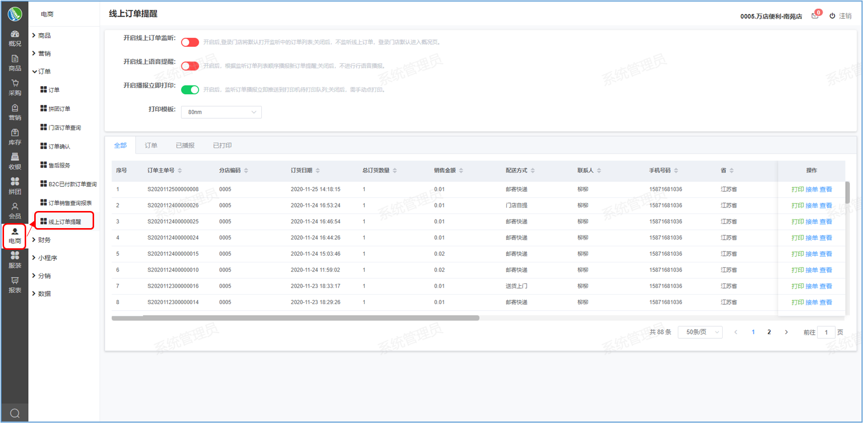Click the 商品 goods sidebar icon
The height and width of the screenshot is (423, 863).
pos(15,63)
